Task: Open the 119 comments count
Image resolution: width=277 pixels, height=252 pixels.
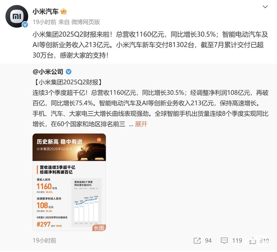Action: [237, 240]
